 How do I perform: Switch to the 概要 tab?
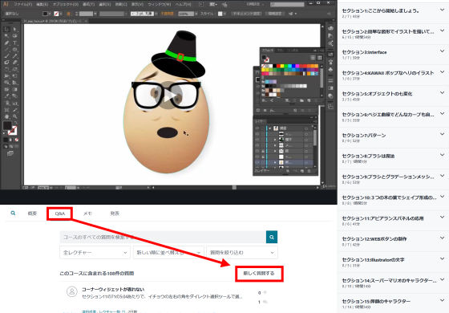32,213
